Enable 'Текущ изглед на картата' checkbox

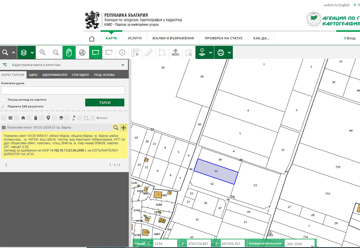tap(3, 100)
